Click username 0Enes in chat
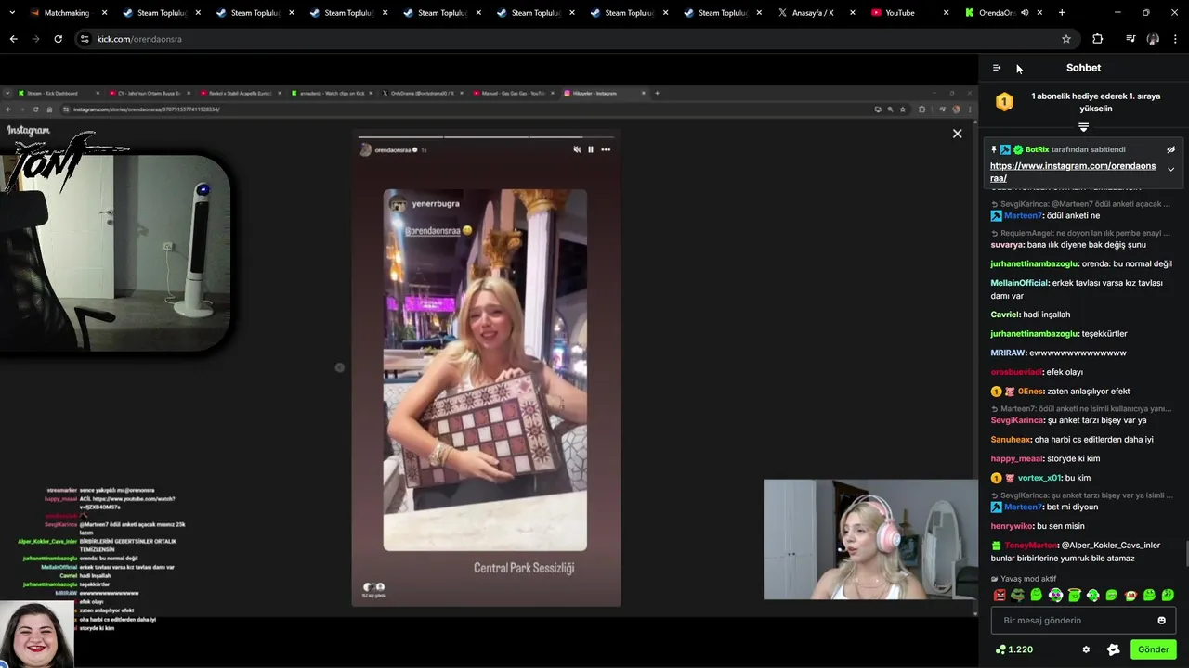The height and width of the screenshot is (668, 1189). 1030,392
